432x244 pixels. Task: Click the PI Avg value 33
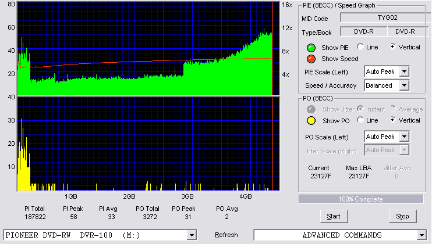click(x=111, y=217)
